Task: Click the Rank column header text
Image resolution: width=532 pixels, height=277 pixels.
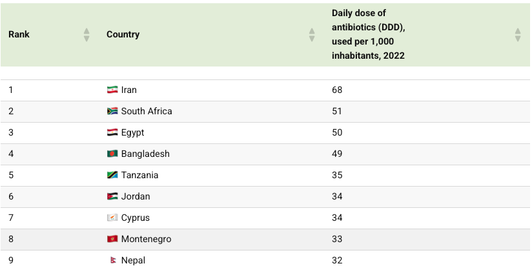Action: (x=19, y=35)
